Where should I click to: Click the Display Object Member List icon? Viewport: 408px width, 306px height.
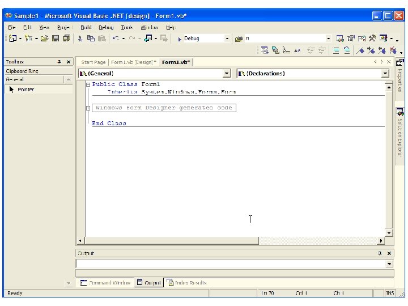pos(265,50)
